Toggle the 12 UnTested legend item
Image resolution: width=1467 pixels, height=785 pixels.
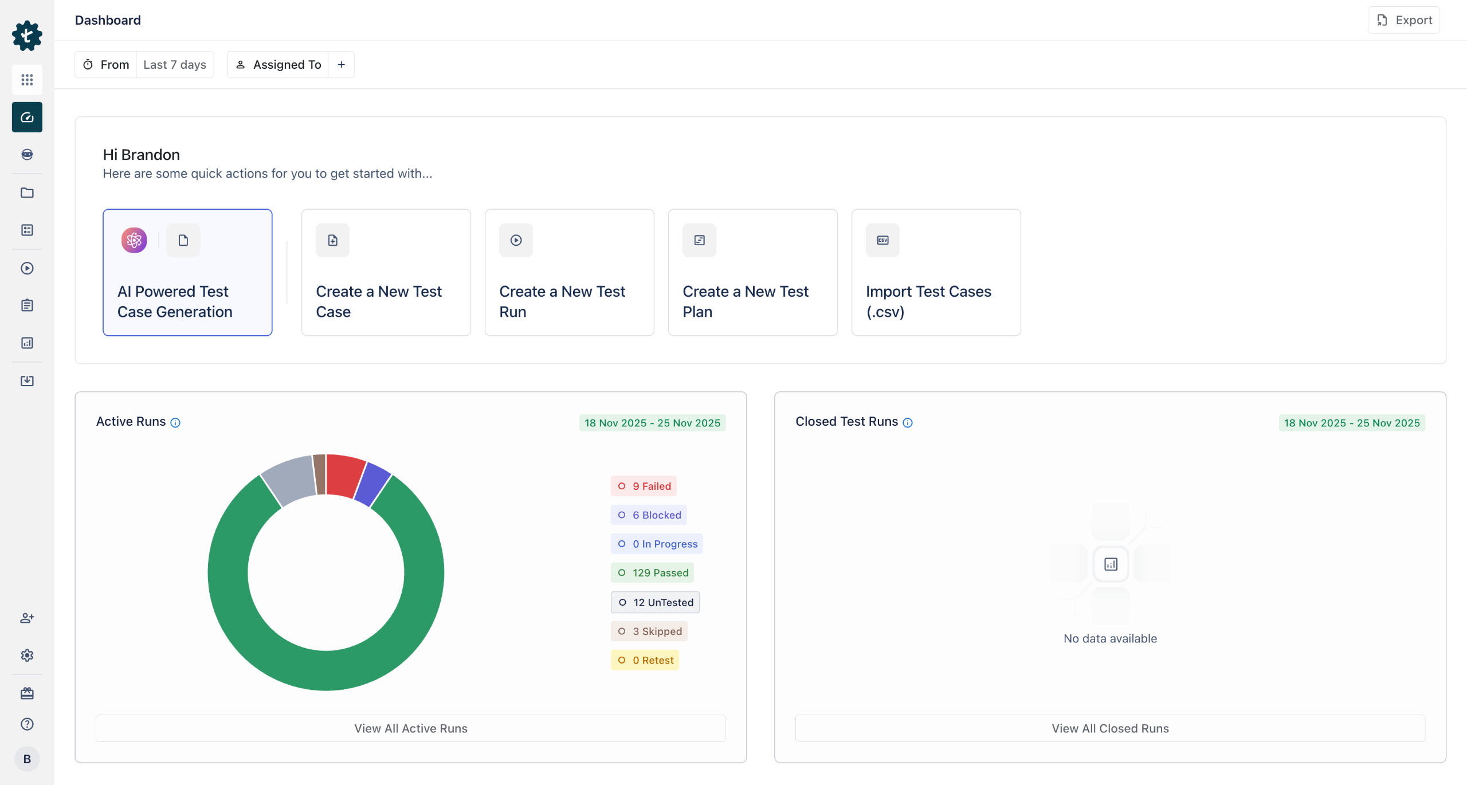[x=655, y=602]
